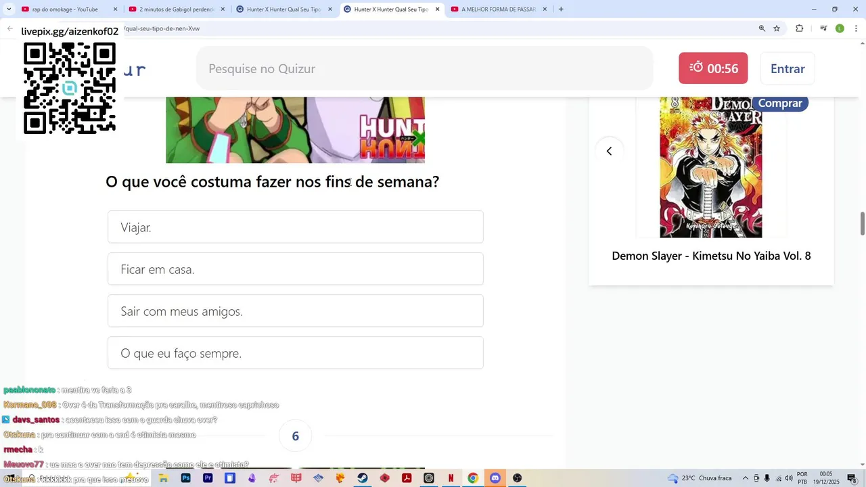This screenshot has height=487, width=866.
Task: Open Adobe Acrobat from the taskbar
Action: pyautogui.click(x=407, y=478)
